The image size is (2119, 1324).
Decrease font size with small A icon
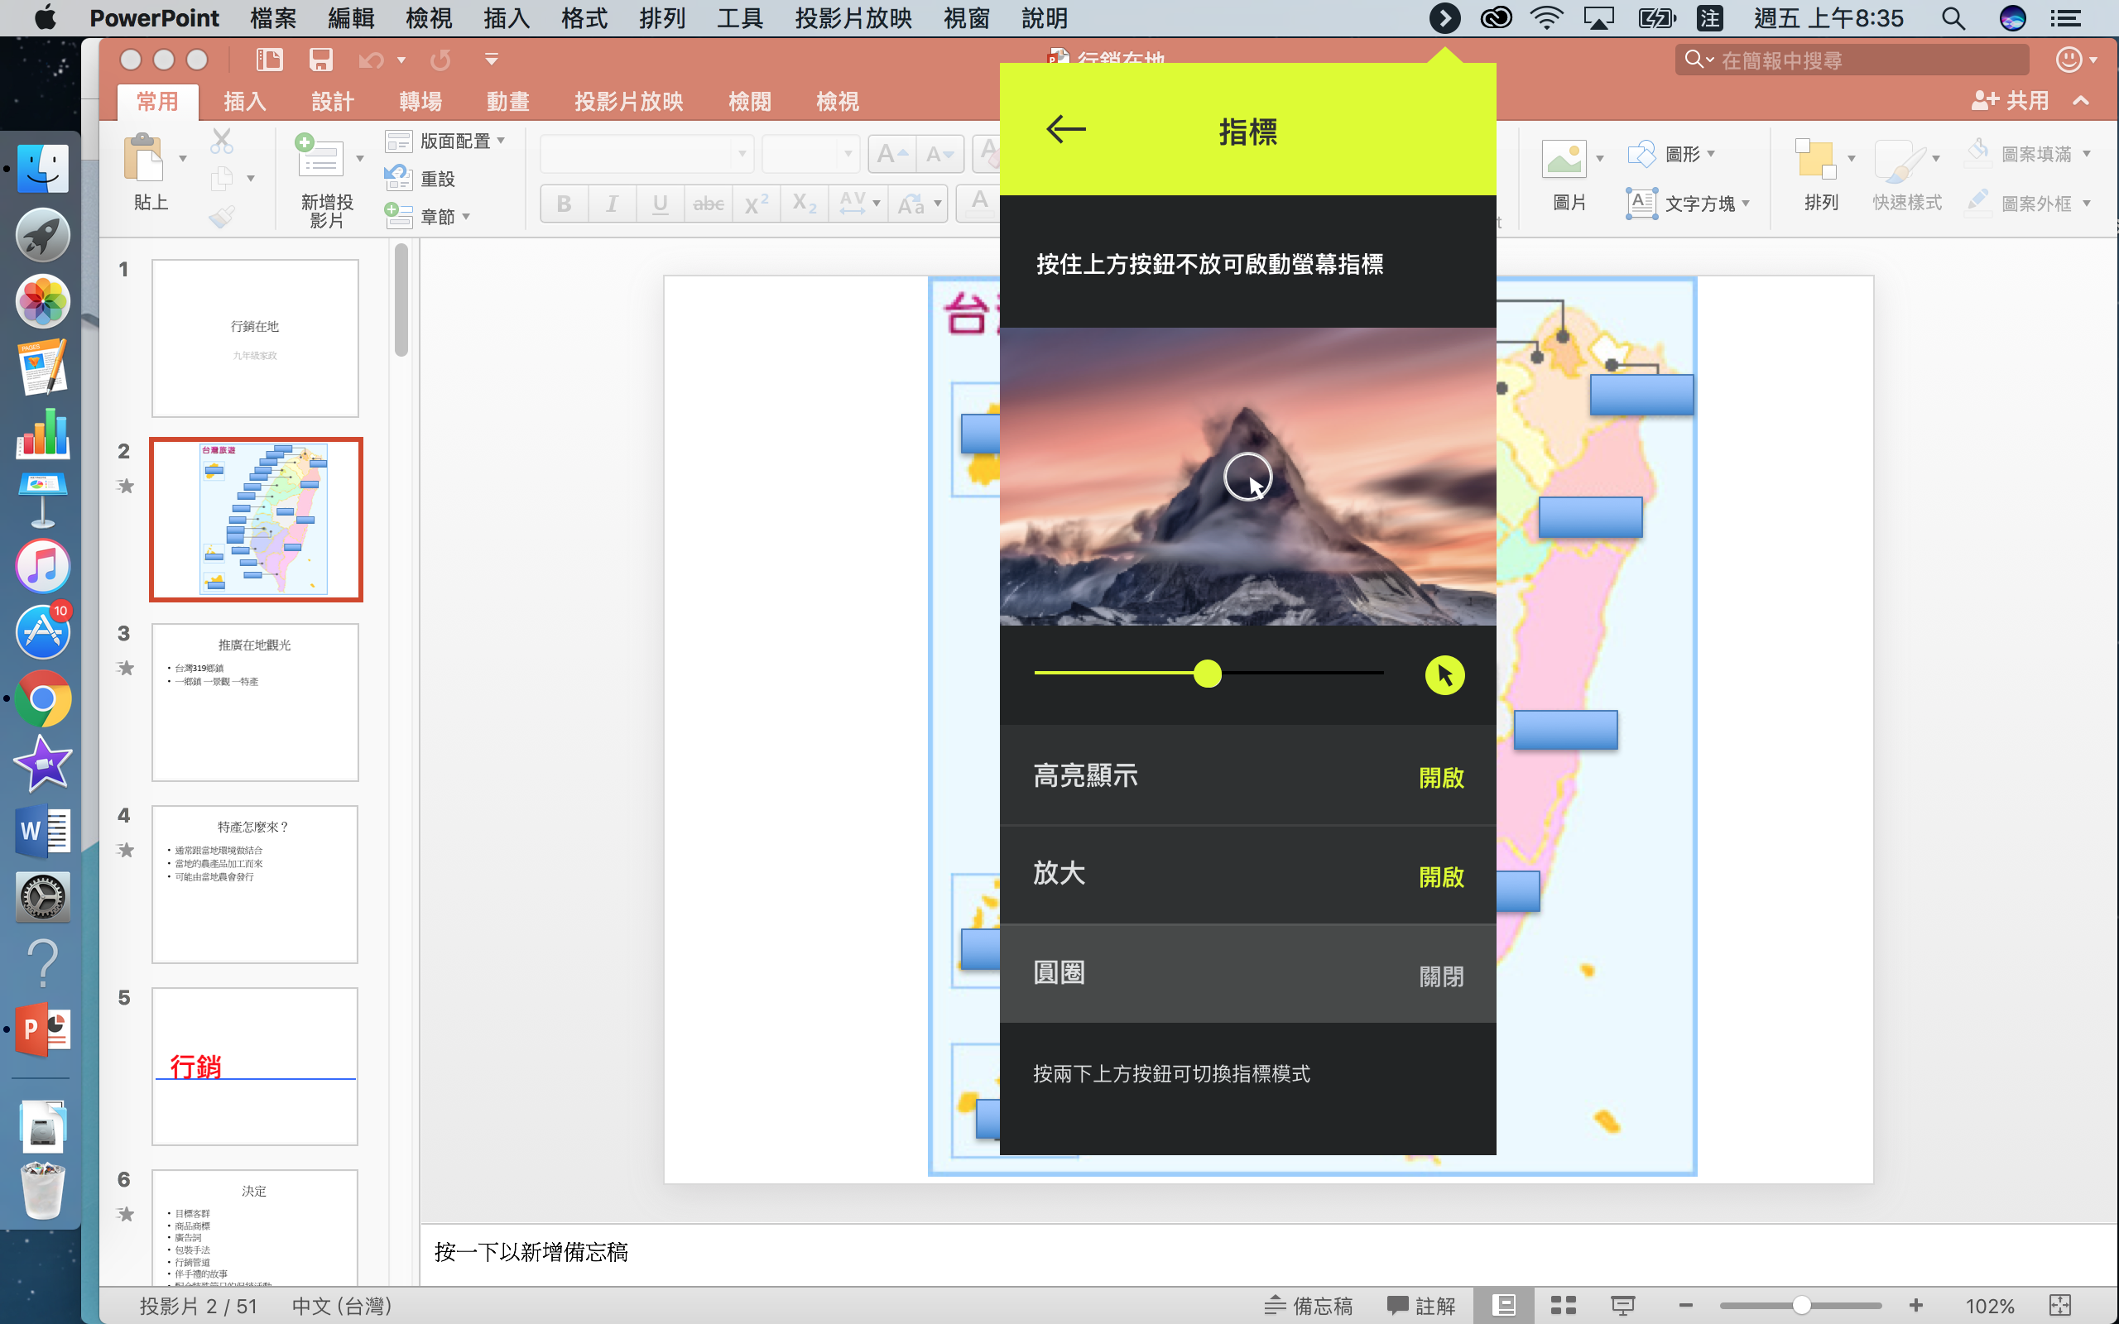tap(939, 155)
